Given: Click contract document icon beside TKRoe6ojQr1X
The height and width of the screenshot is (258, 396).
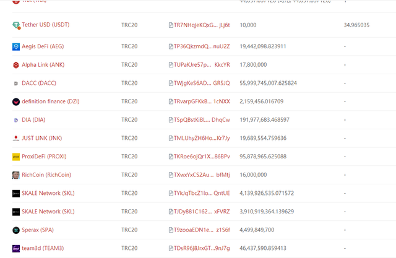Looking at the screenshot, I should 171,157.
